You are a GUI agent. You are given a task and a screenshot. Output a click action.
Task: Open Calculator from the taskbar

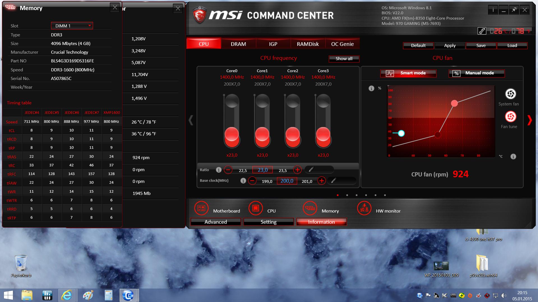click(x=108, y=295)
